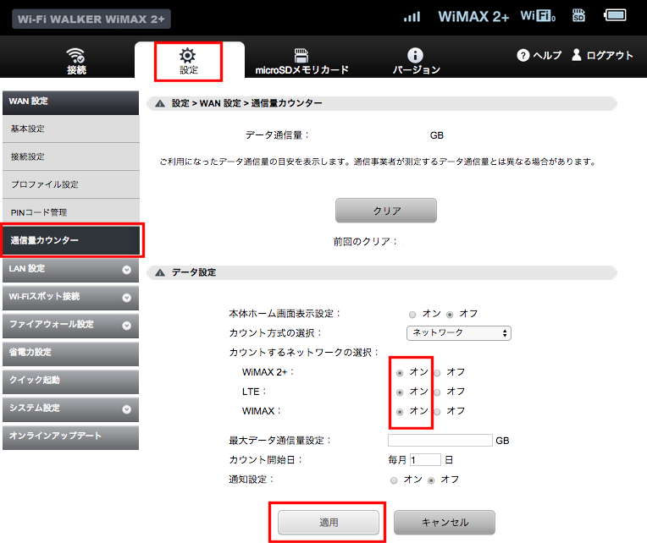Set 通知設定 to オフ
Image resolution: width=647 pixels, height=543 pixels.
[x=431, y=480]
